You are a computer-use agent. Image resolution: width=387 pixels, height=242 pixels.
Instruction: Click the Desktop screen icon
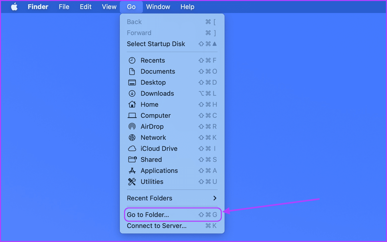tap(132, 82)
